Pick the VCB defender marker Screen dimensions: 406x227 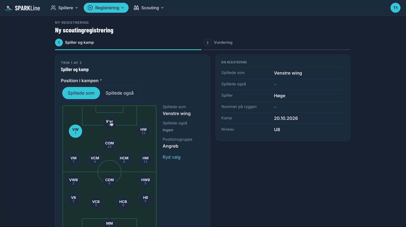pyautogui.click(x=96, y=203)
